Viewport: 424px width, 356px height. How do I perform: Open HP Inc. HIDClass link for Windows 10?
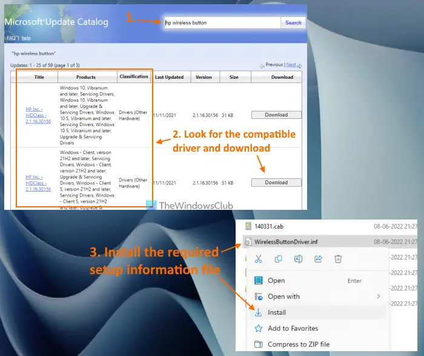tap(38, 115)
